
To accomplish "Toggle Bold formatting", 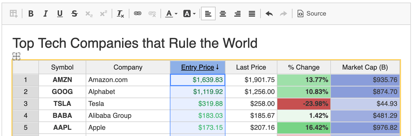I will click(31, 13).
